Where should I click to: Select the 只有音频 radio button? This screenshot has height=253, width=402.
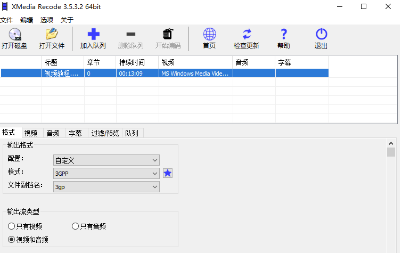tap(75, 226)
